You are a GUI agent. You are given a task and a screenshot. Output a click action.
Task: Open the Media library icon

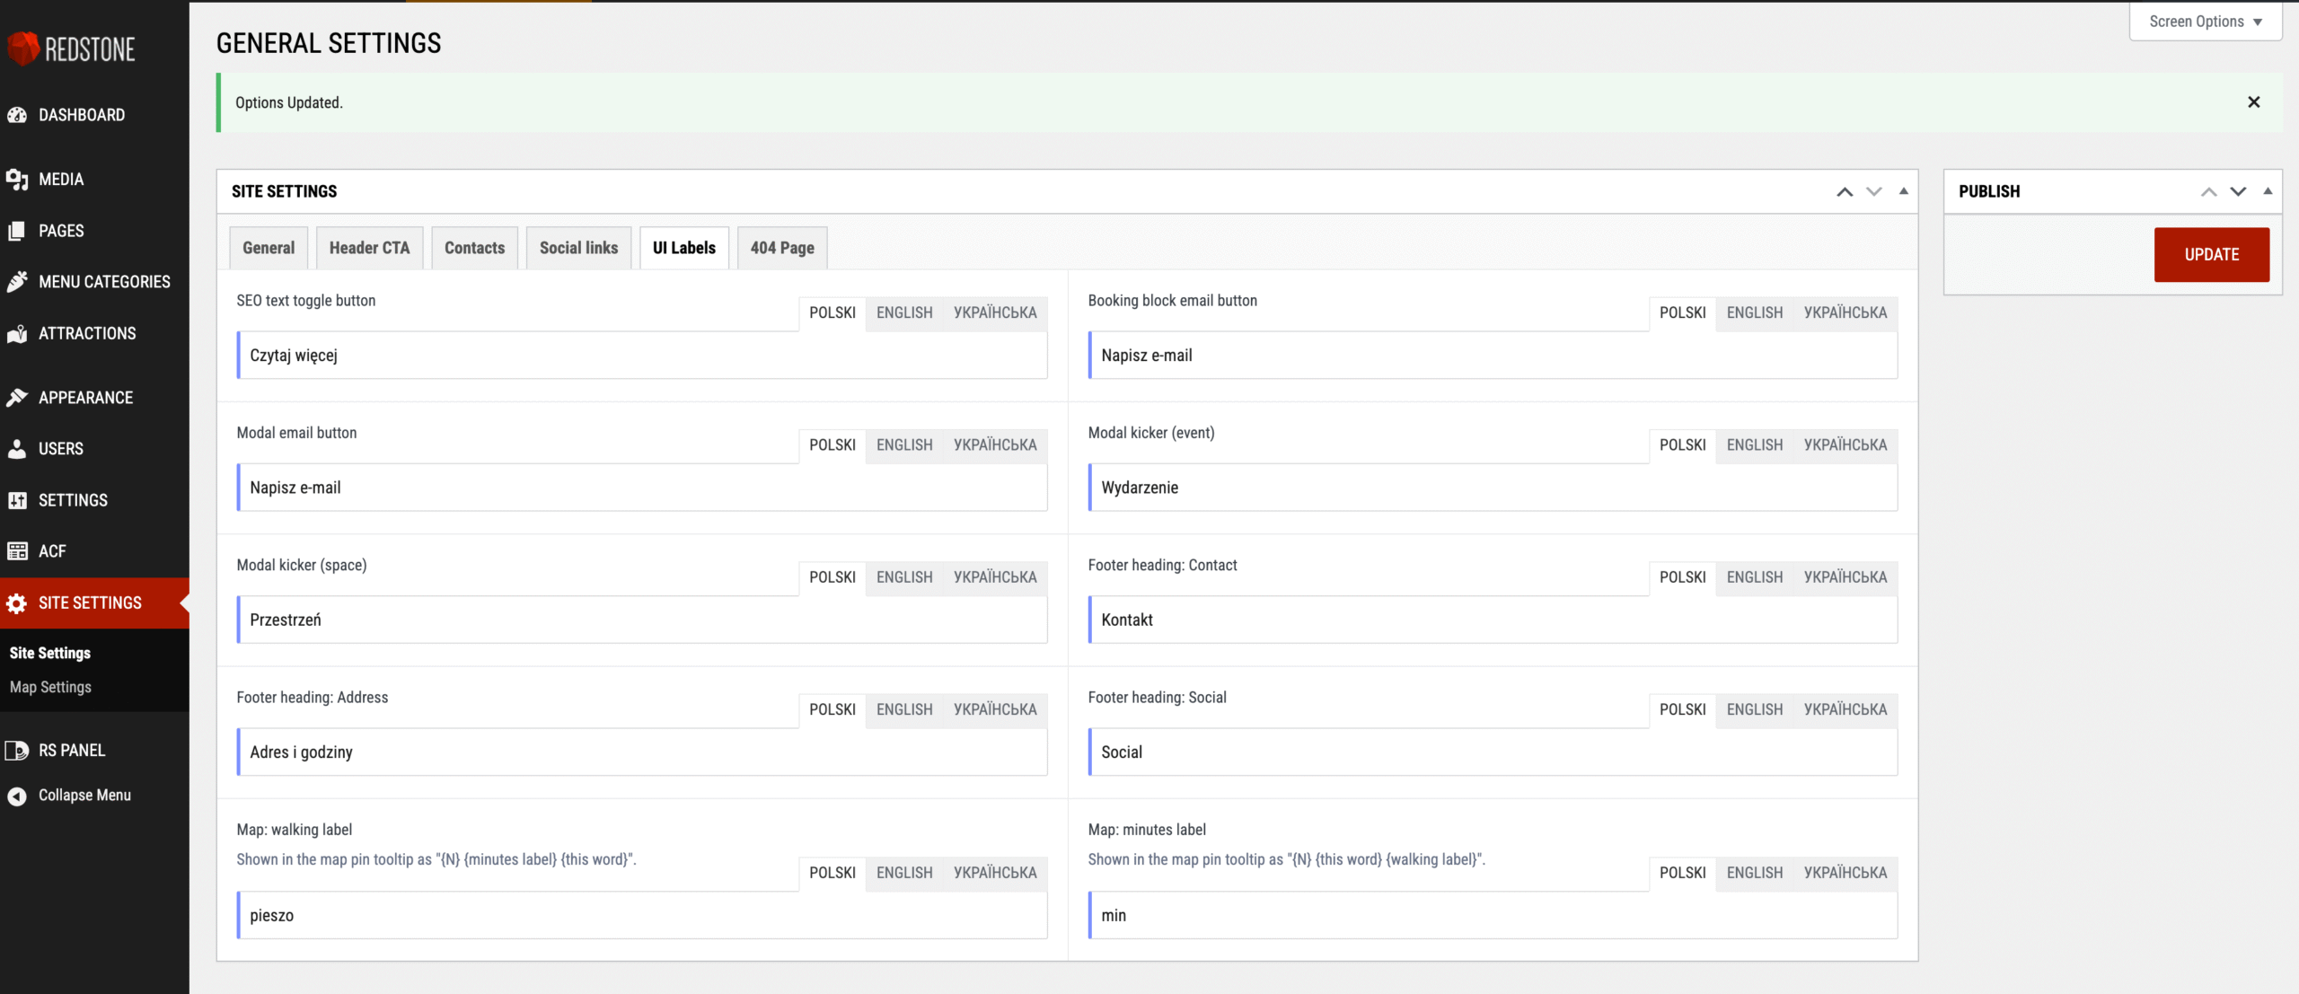17,180
